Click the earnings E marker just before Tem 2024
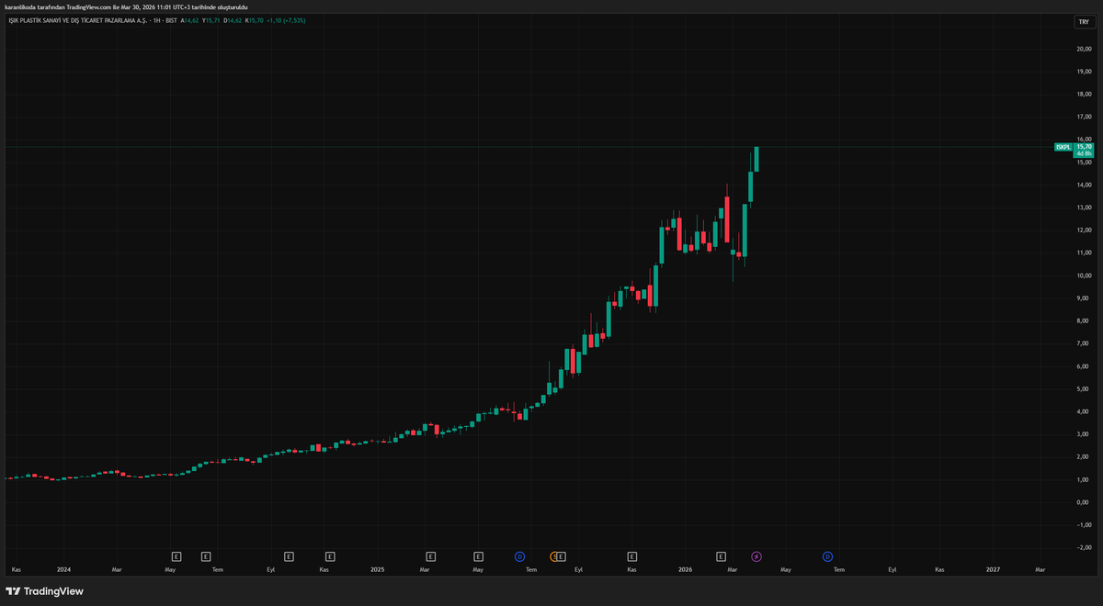This screenshot has width=1103, height=606. tap(205, 556)
